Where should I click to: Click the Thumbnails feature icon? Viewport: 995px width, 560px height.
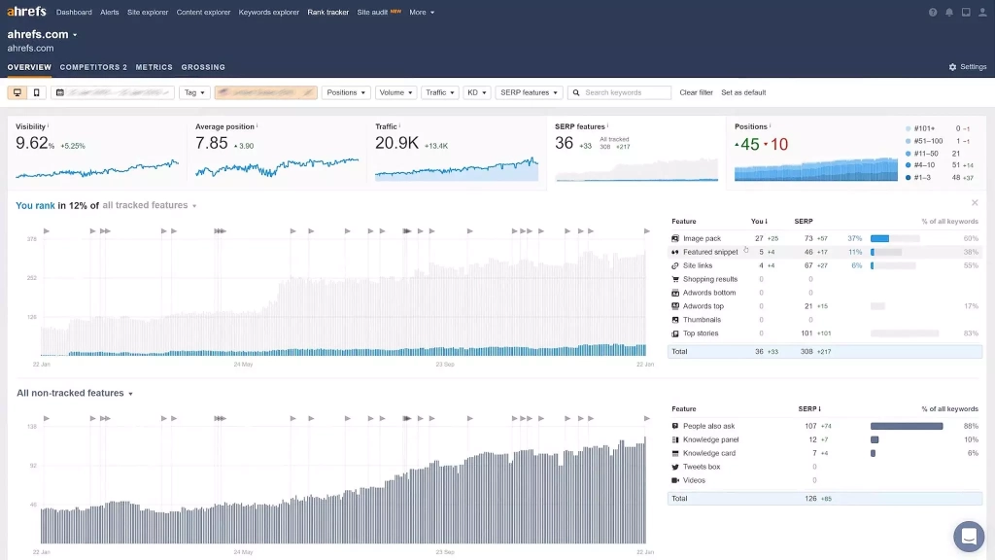[675, 320]
